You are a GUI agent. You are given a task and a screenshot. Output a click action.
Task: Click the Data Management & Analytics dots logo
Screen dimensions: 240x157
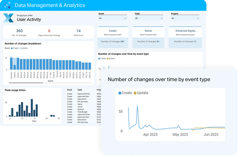[x=7, y=5]
